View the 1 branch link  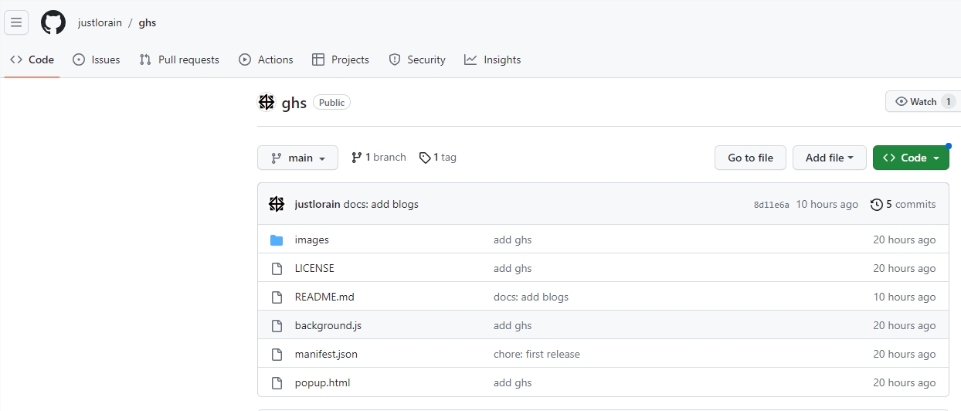click(379, 158)
